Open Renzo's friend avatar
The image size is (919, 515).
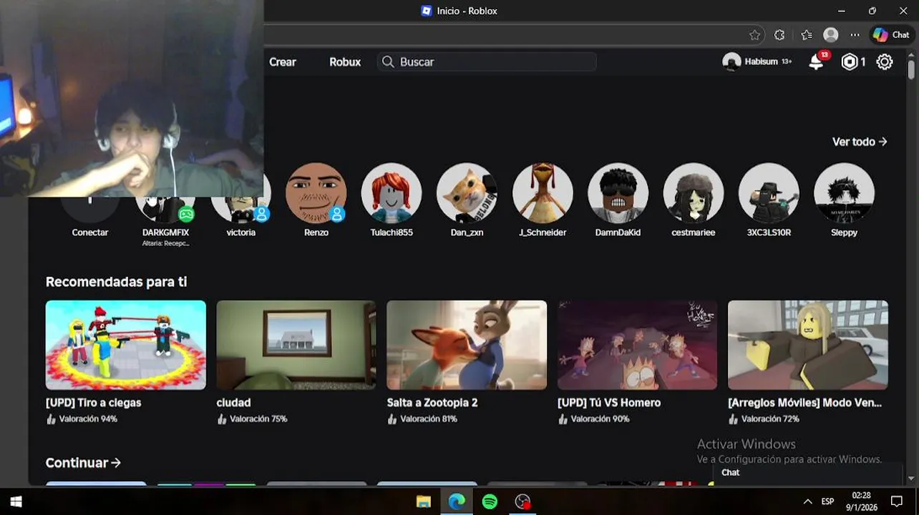[x=316, y=193]
